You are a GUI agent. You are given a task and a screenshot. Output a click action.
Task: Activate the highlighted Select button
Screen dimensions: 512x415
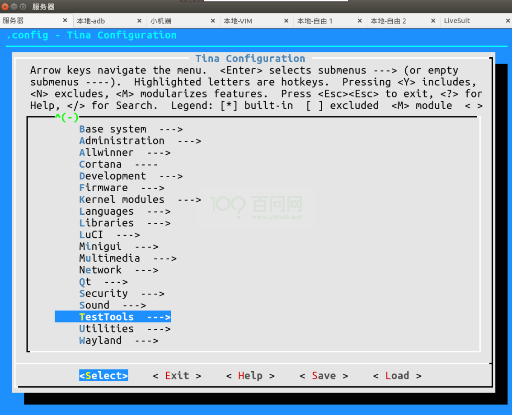coord(103,375)
